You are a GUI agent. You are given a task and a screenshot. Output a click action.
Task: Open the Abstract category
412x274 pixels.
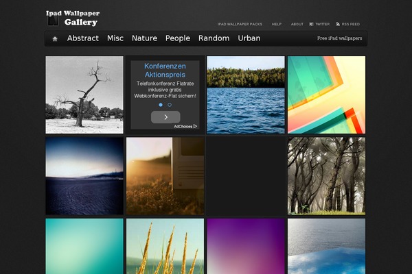83,38
